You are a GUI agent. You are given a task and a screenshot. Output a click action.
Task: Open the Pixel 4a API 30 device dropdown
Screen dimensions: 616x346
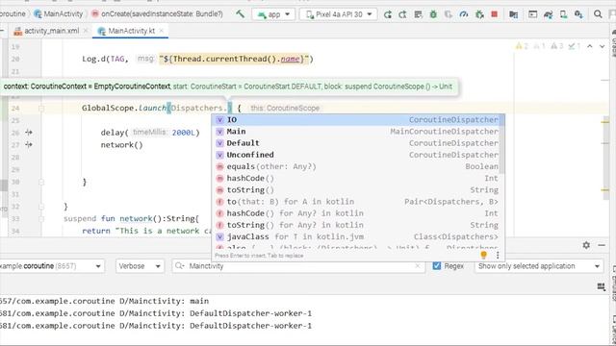pos(338,14)
